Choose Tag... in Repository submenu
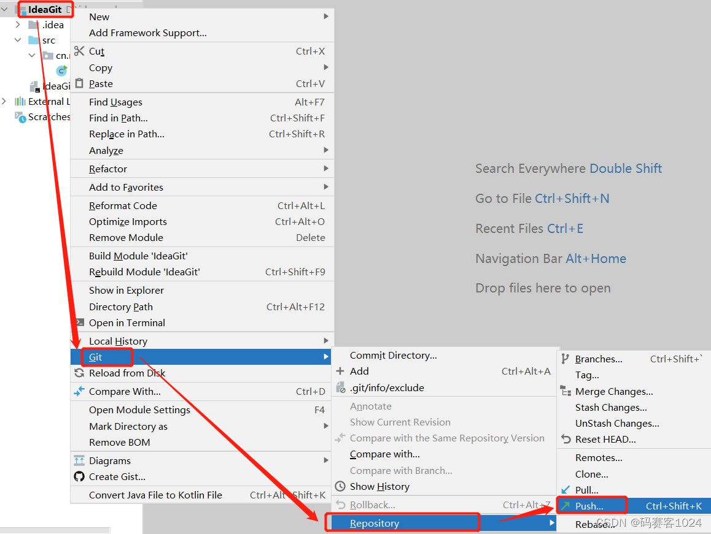Screen dimensions: 711x534 tap(634, 375)
